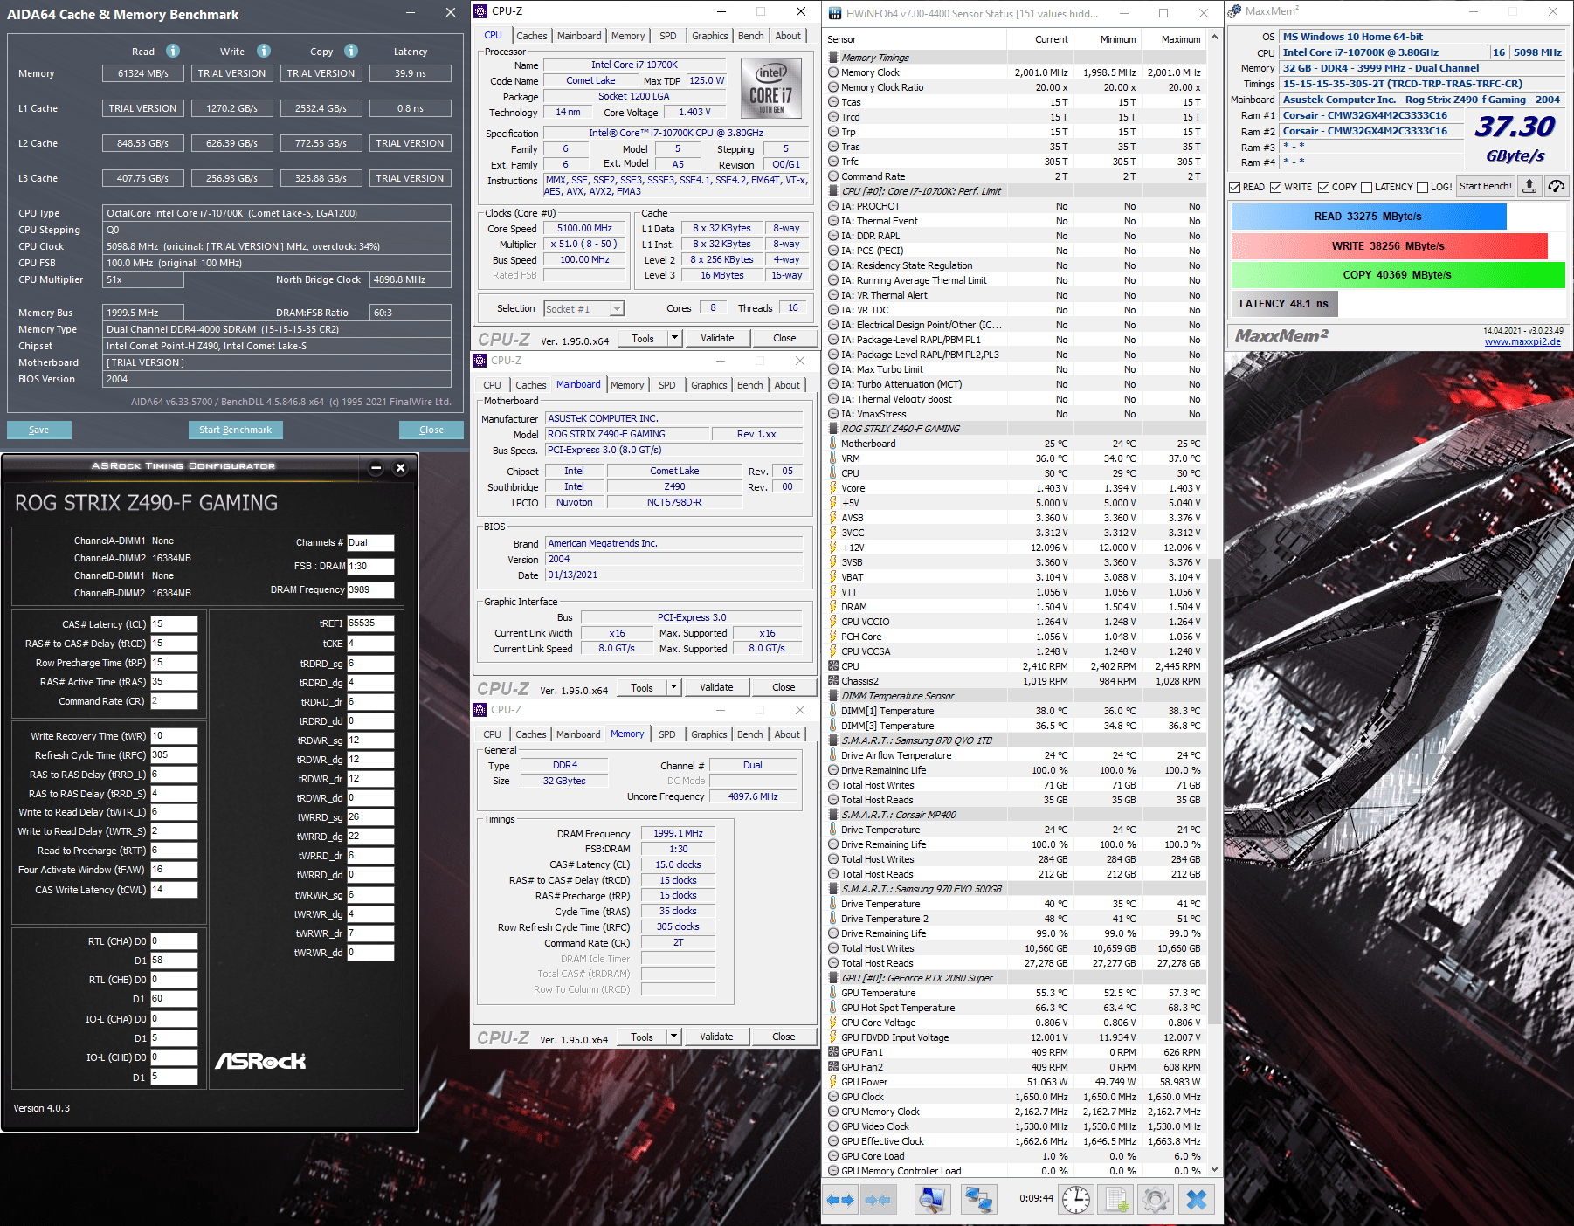Open the Socket #1 selection dropdown
This screenshot has height=1226, width=1574.
coord(584,308)
